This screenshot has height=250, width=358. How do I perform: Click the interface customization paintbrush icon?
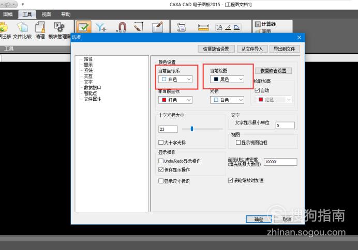click(x=158, y=27)
